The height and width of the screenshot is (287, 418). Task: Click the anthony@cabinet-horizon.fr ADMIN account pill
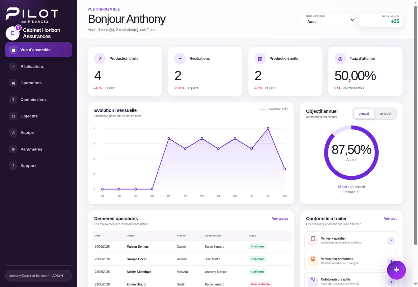point(39,276)
